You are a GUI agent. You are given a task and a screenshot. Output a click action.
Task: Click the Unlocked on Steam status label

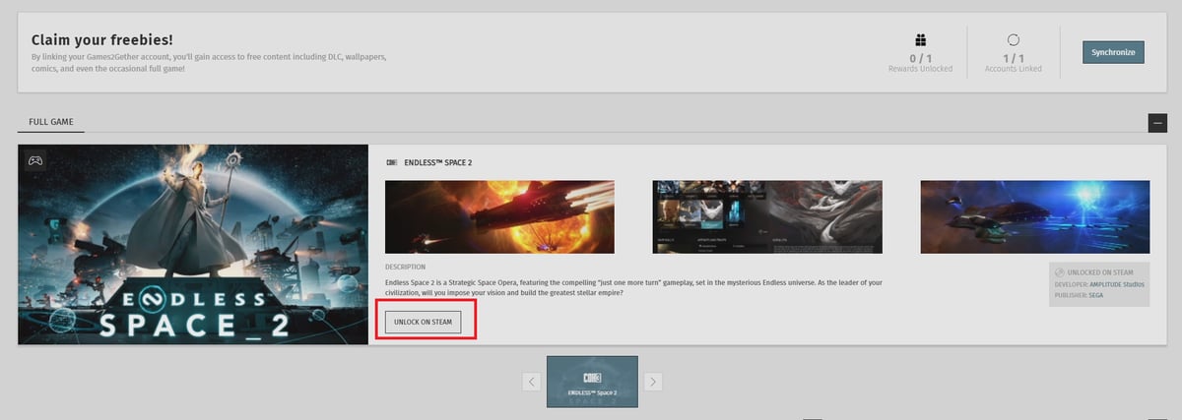click(x=1099, y=272)
